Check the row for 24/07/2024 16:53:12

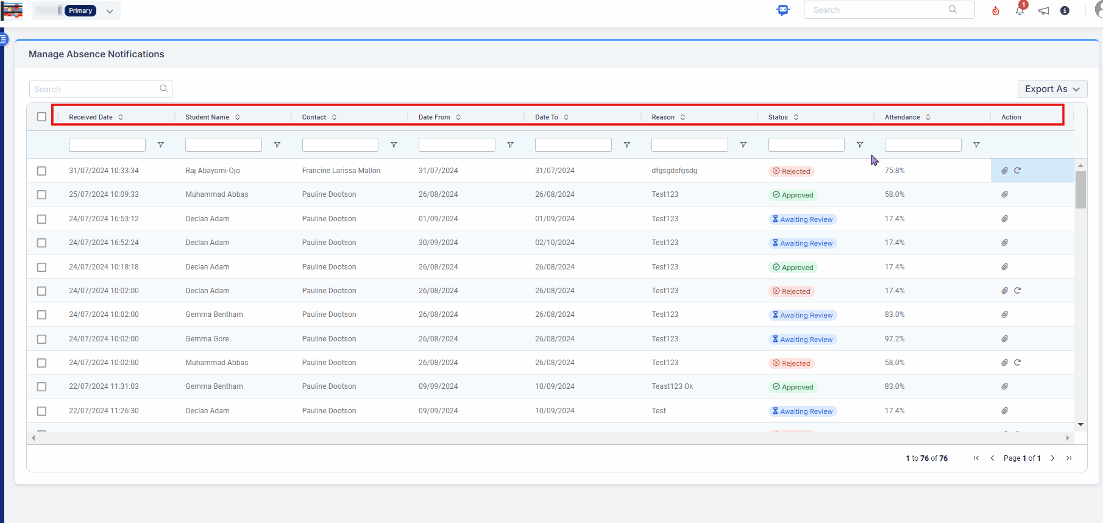point(41,219)
